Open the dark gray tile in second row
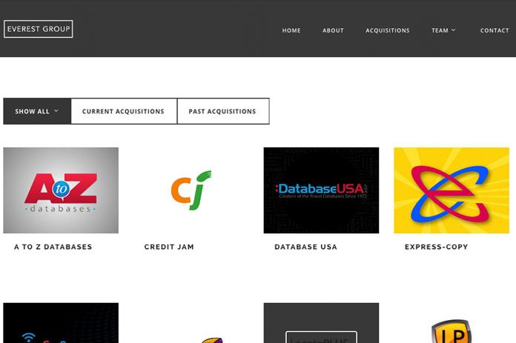Viewport: 516px width, 343px height. [x=321, y=323]
